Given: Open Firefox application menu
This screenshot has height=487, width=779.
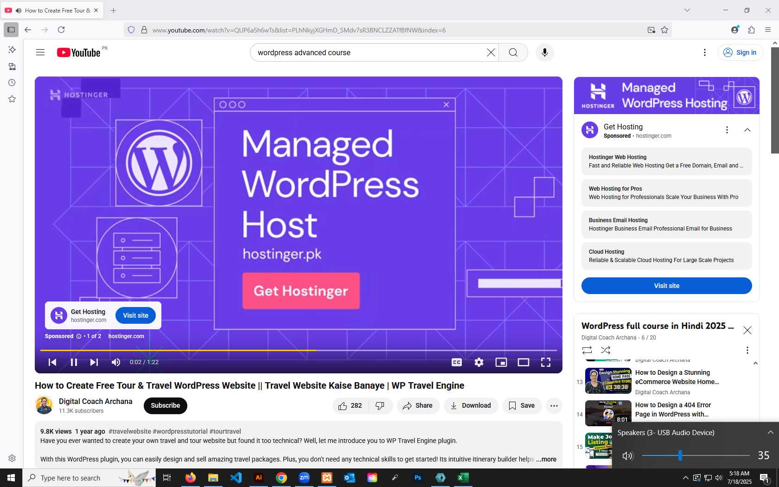Looking at the screenshot, I should click(768, 30).
